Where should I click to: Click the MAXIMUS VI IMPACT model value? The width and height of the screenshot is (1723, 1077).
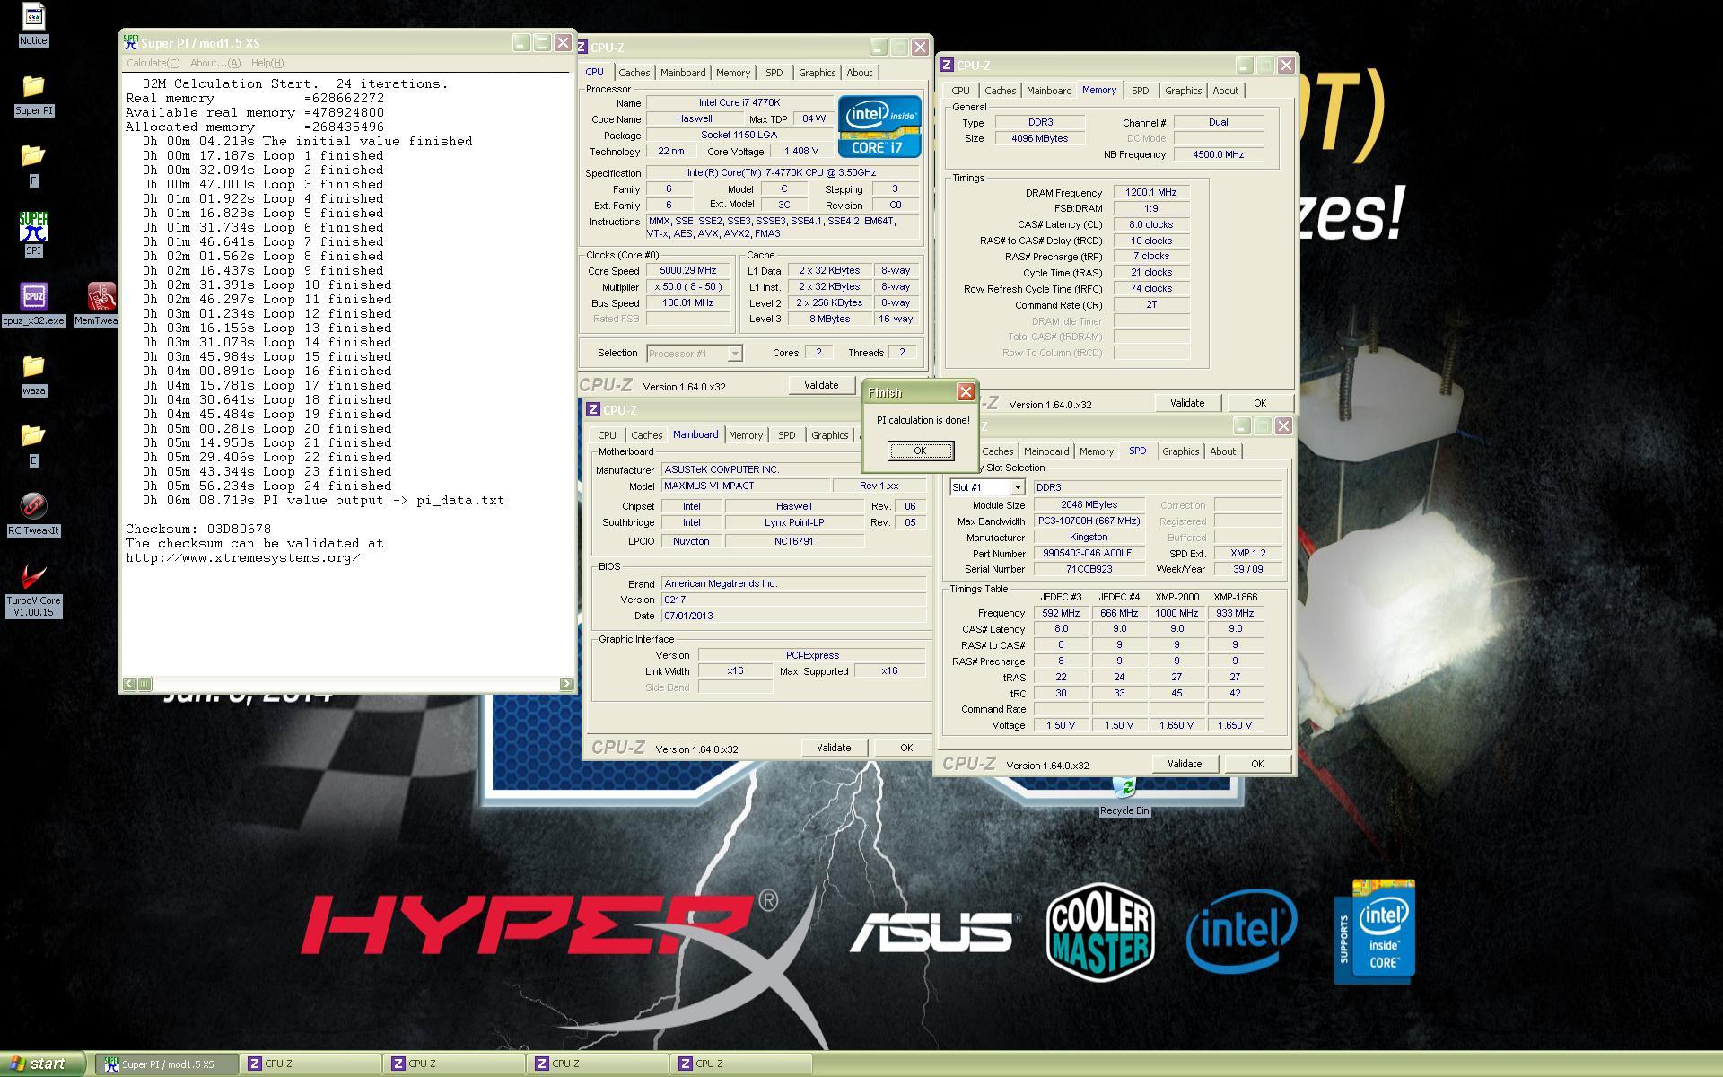pos(744,486)
